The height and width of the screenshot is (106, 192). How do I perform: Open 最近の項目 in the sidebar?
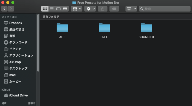click(x=18, y=29)
